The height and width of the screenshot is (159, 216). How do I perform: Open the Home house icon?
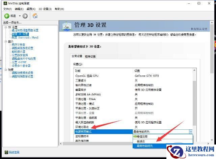[35, 16]
